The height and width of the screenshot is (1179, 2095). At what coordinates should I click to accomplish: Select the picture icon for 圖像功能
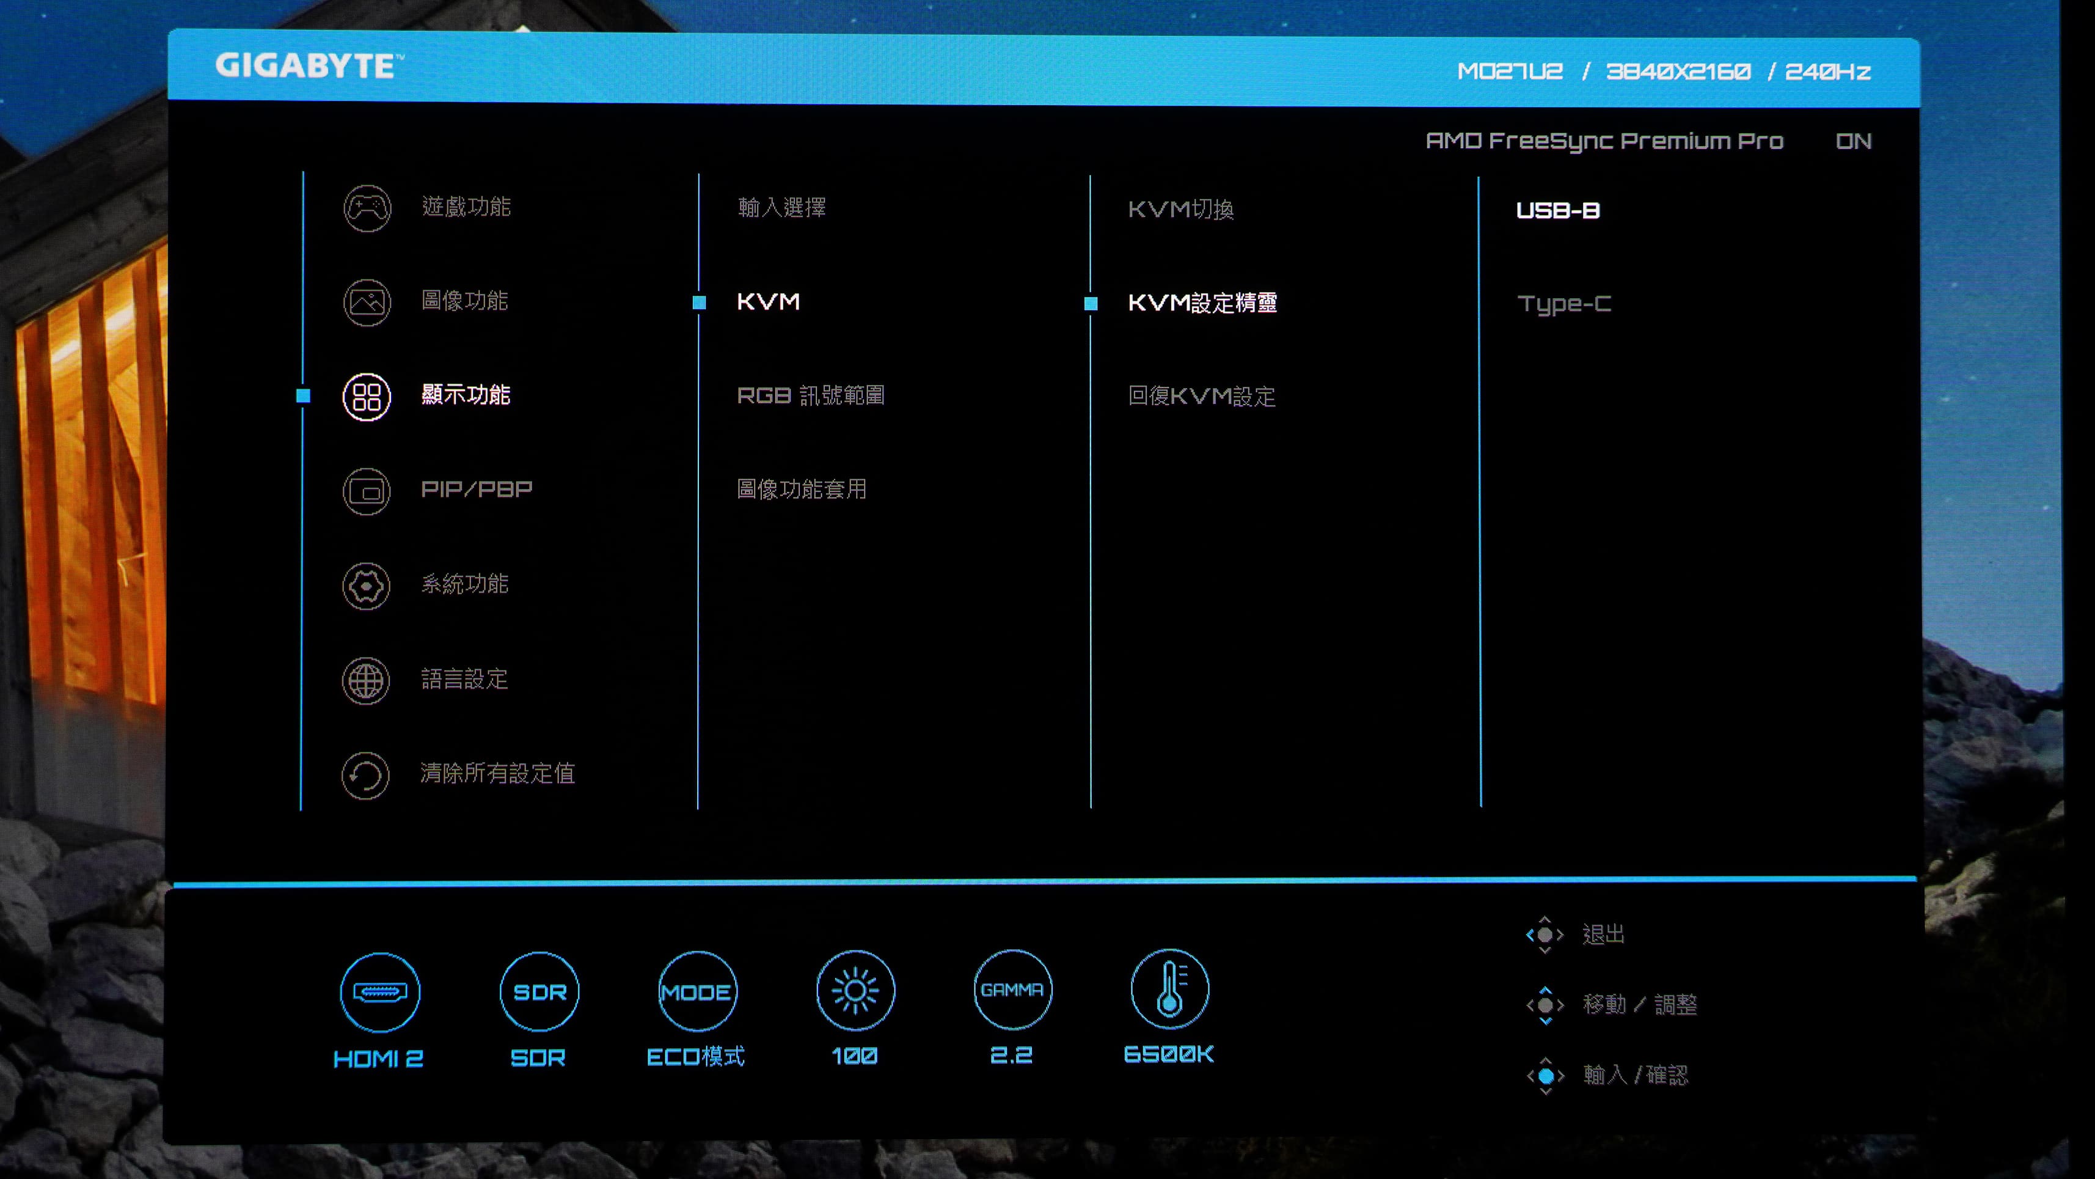[x=367, y=303]
